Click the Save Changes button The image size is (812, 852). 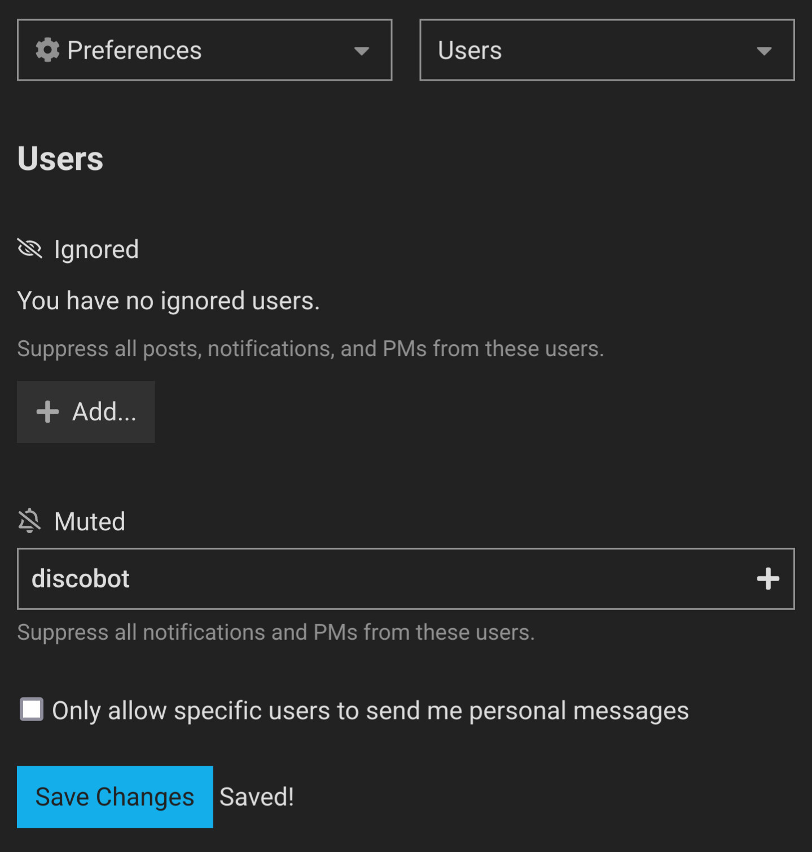point(115,797)
